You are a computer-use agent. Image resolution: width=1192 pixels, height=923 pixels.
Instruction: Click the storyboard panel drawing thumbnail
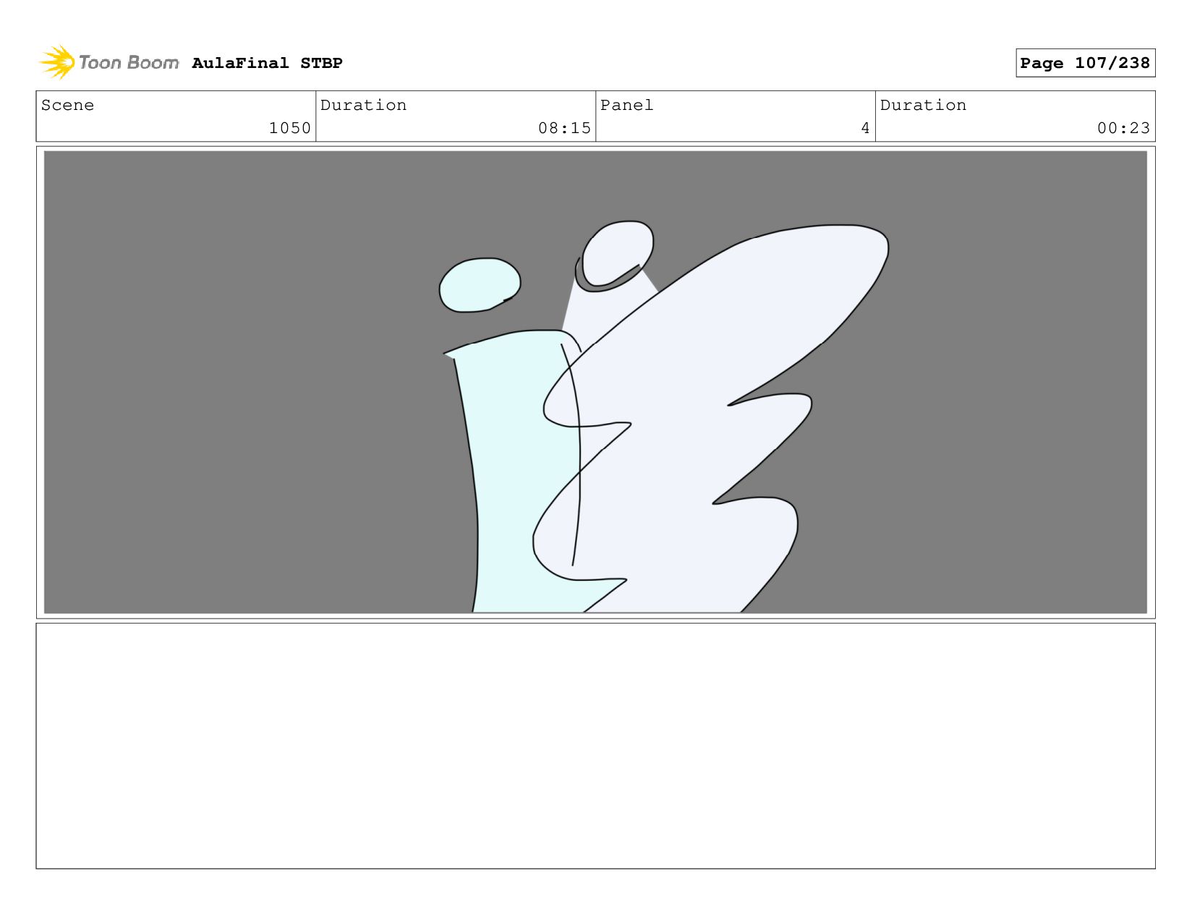595,382
